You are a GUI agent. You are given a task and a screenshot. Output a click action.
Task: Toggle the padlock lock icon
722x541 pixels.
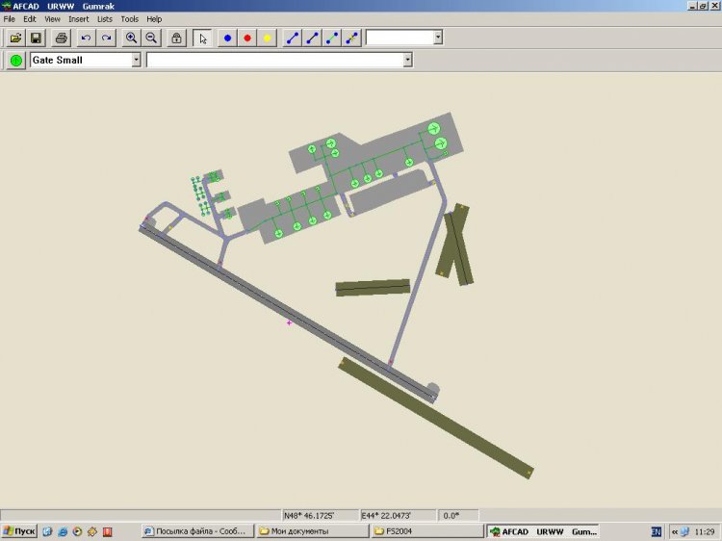coord(176,38)
